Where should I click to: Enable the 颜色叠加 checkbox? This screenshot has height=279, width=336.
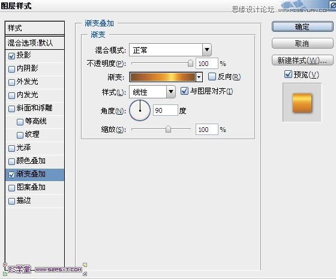(11, 161)
